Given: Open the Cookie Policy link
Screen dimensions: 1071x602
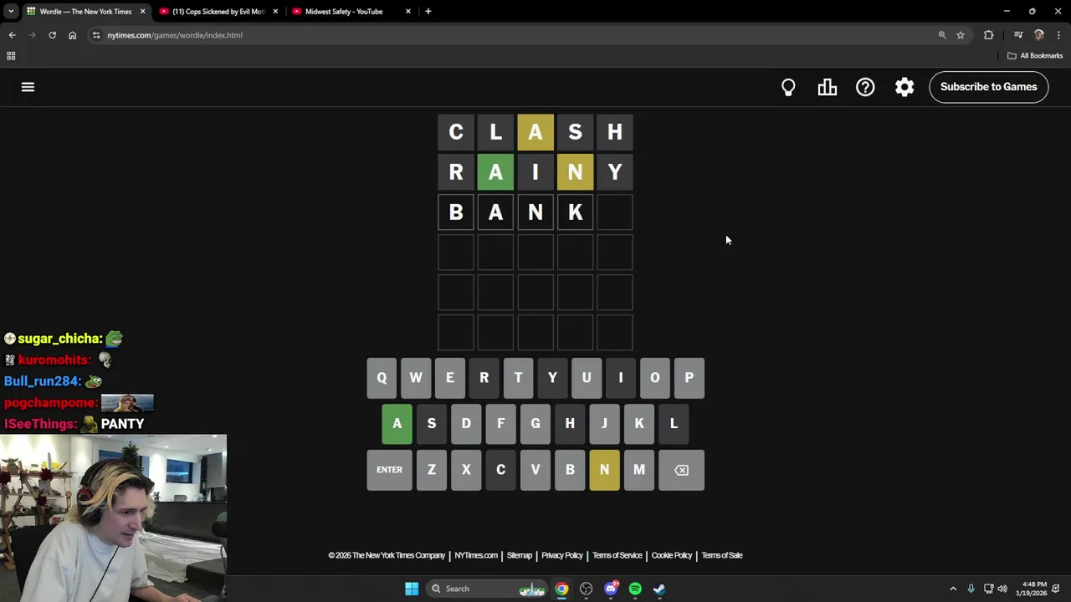Looking at the screenshot, I should 672,555.
